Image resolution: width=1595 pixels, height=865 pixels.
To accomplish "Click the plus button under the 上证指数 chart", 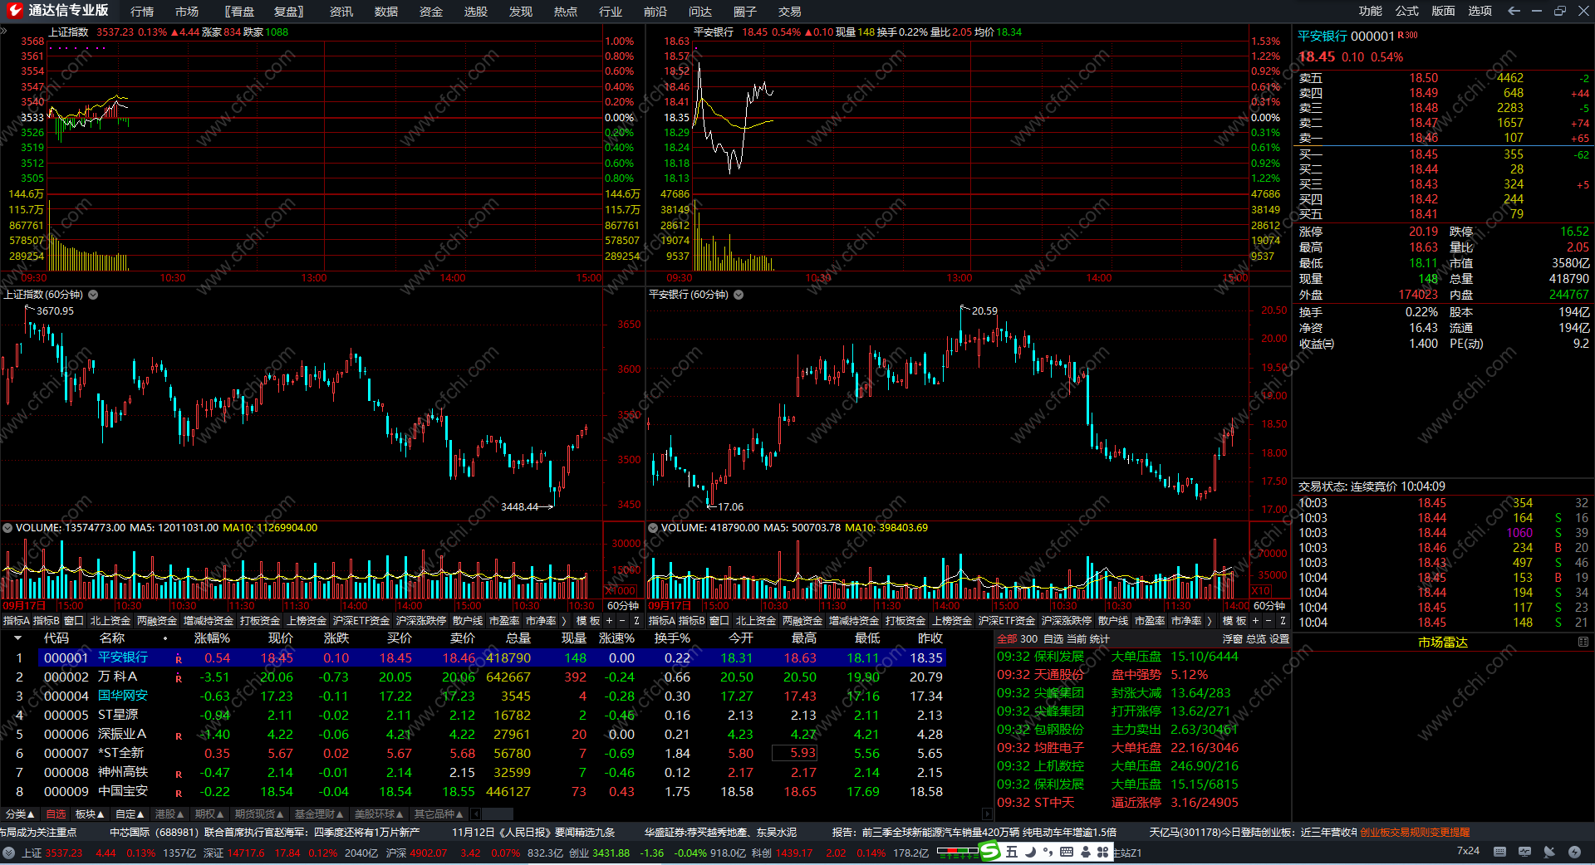I will (609, 621).
